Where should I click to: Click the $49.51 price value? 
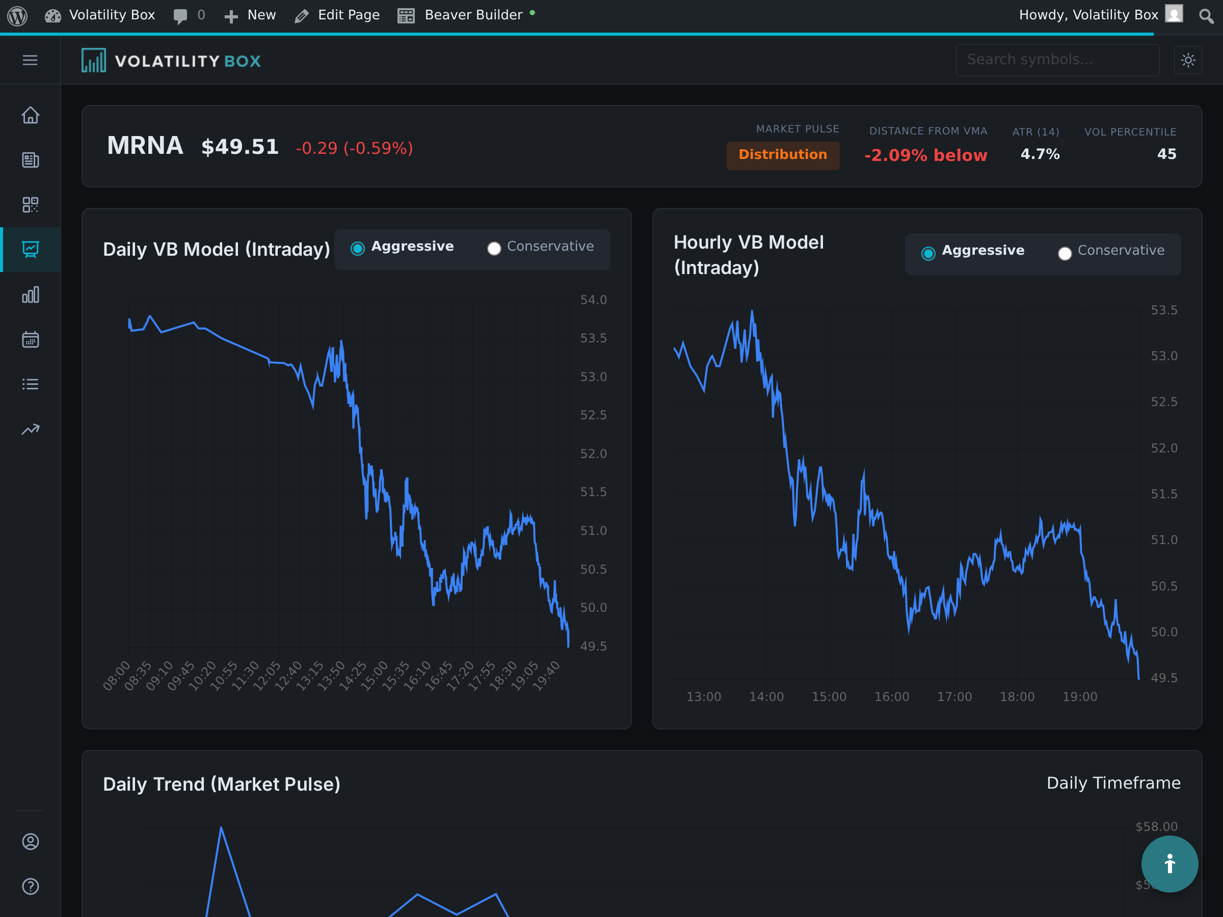pos(240,147)
